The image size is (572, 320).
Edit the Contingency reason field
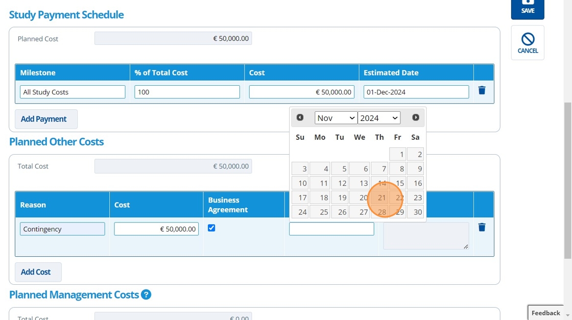pos(62,229)
